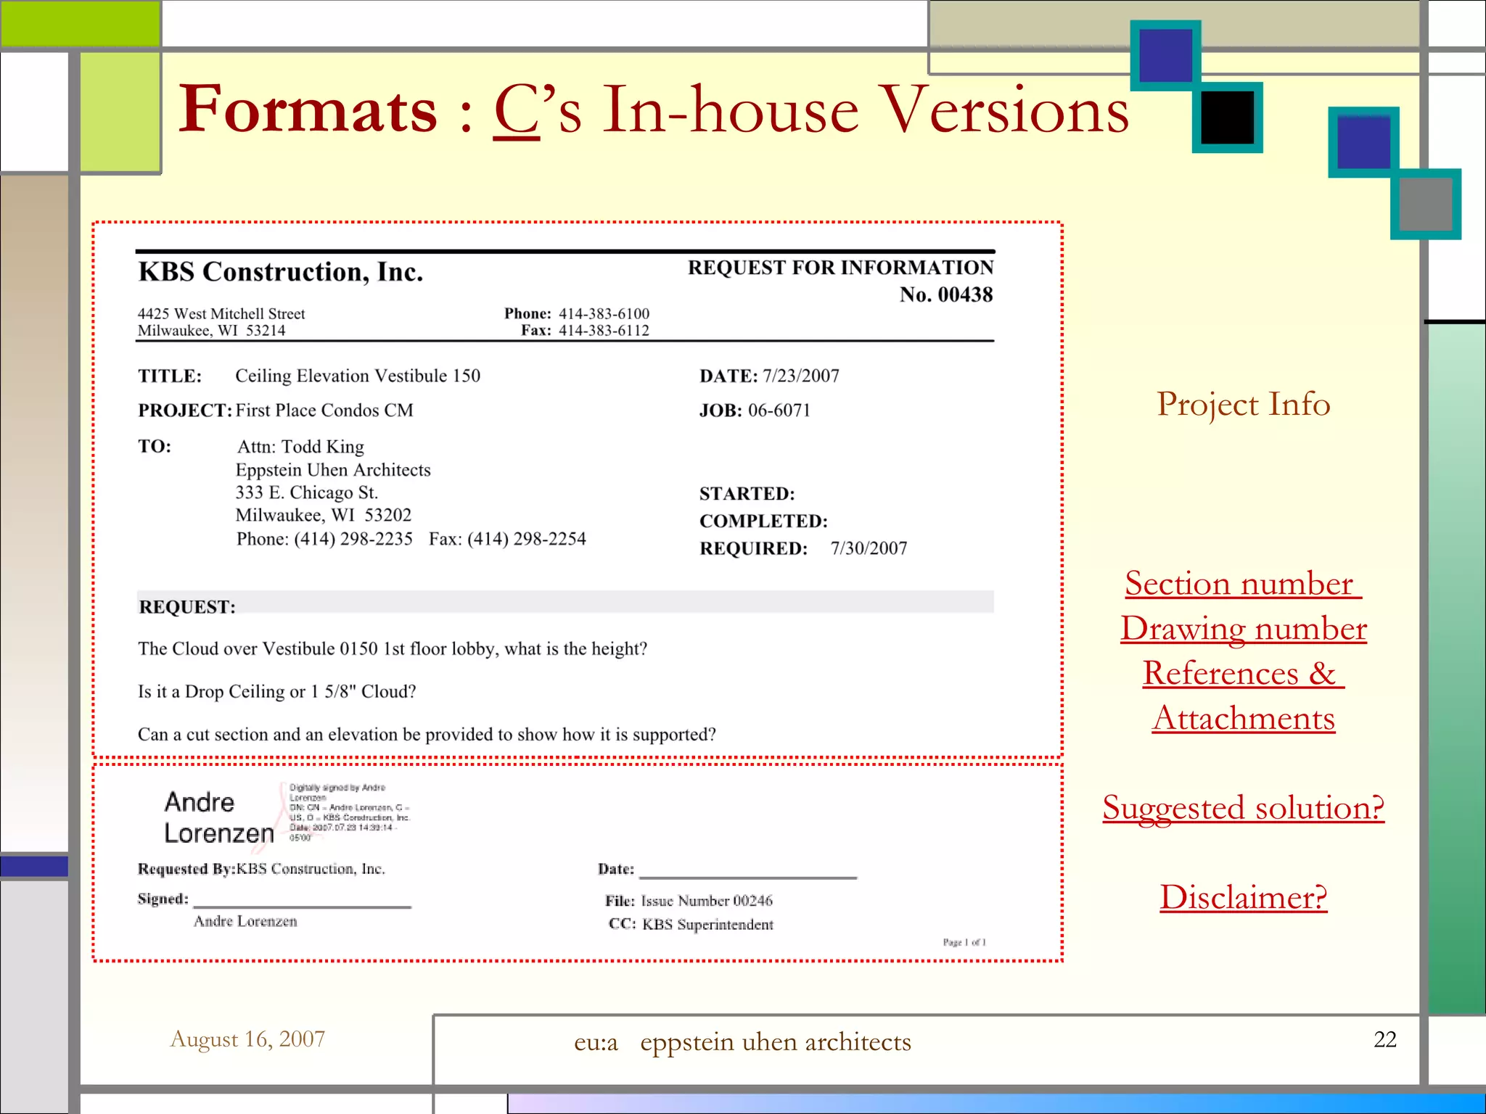1486x1114 pixels.
Task: Click 'eu:a eppstein uhen architects' footer
Action: (x=742, y=1042)
